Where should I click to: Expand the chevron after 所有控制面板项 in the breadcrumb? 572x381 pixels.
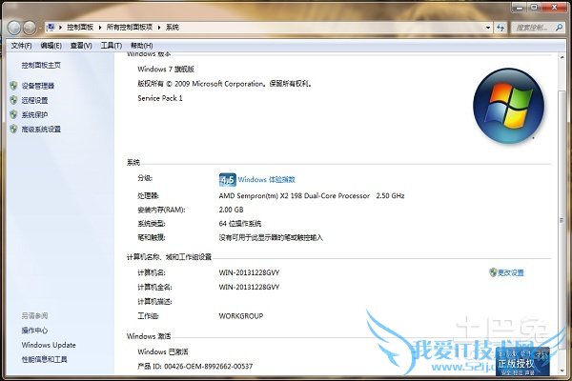pyautogui.click(x=159, y=28)
